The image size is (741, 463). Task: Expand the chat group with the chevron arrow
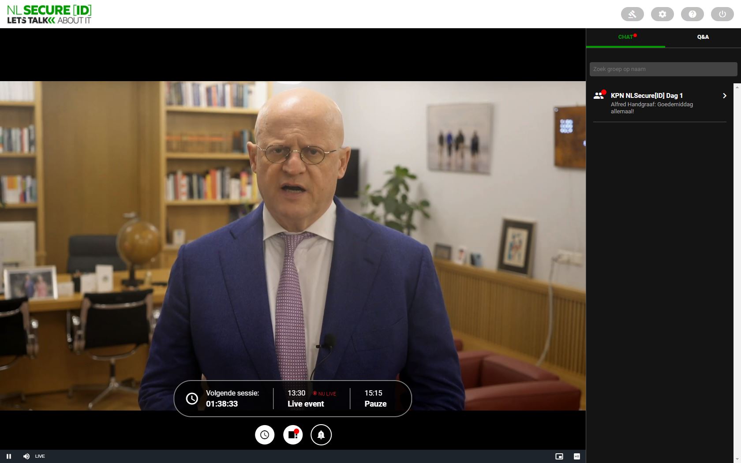(x=724, y=96)
